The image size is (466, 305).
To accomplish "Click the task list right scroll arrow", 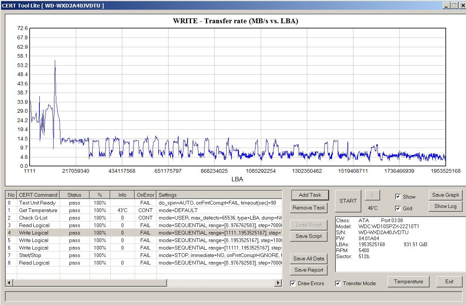I will 278,283.
